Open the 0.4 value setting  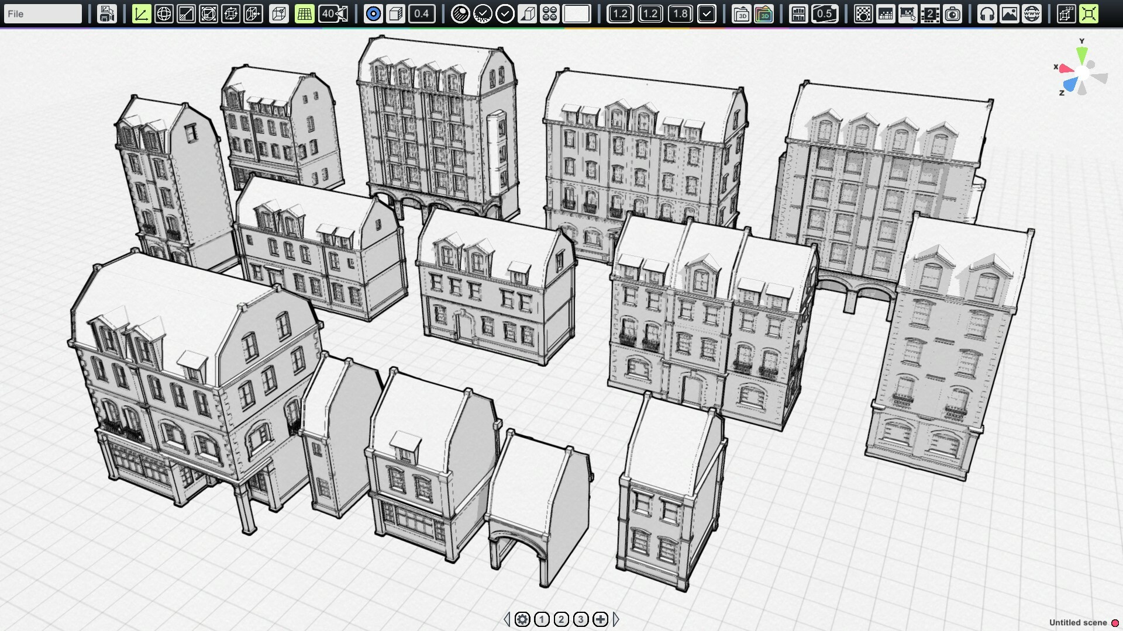tap(421, 13)
